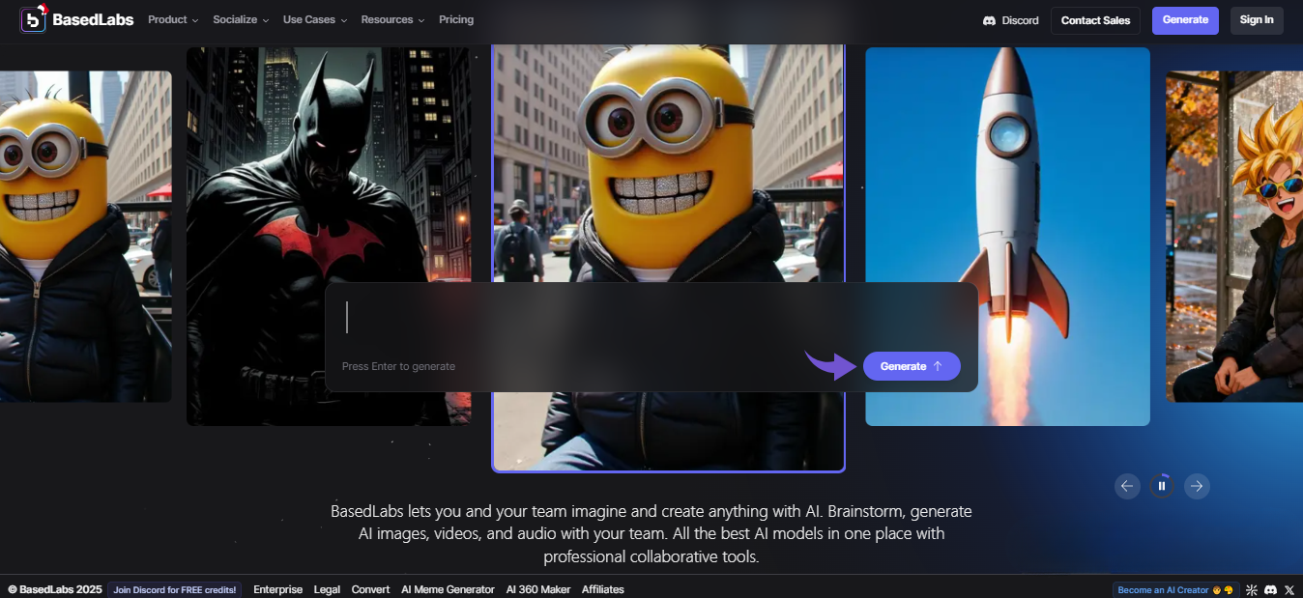Click Join Discord for FREE credits badge
The height and width of the screenshot is (598, 1303).
pos(175,589)
